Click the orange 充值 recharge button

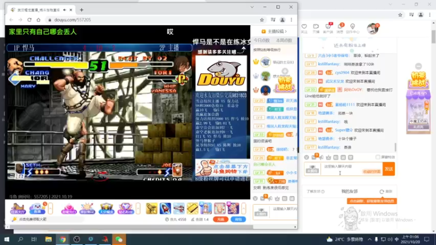[x=221, y=219]
